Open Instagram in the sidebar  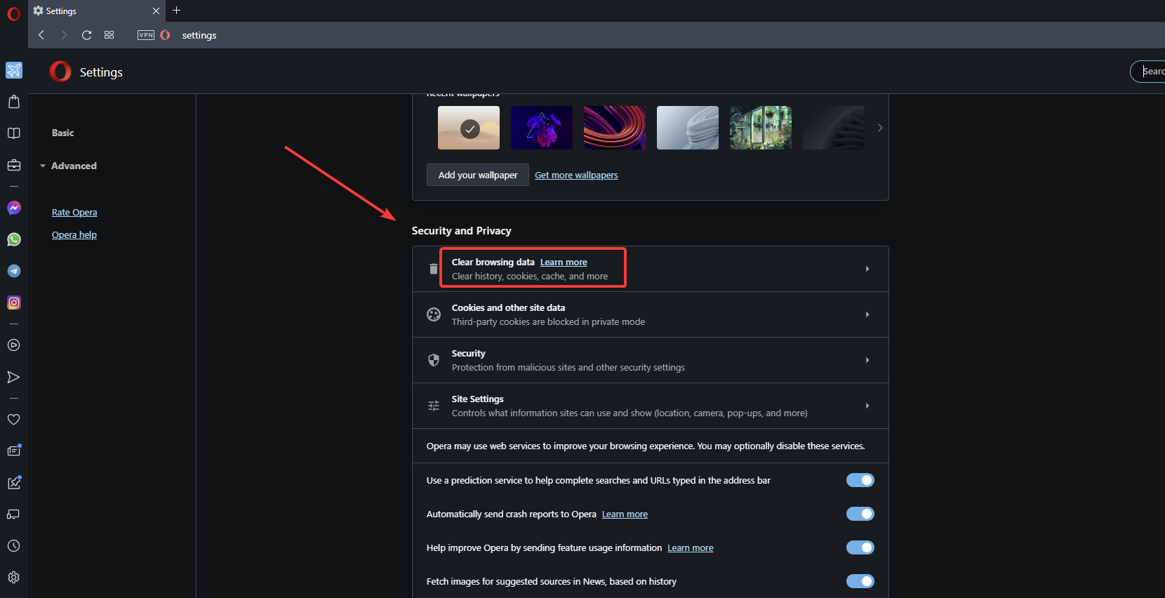14,303
